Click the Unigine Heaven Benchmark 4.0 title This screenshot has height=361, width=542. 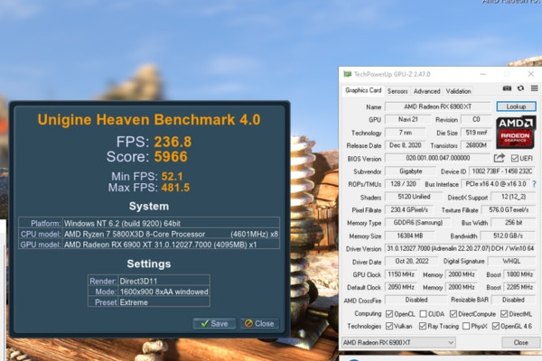click(149, 119)
